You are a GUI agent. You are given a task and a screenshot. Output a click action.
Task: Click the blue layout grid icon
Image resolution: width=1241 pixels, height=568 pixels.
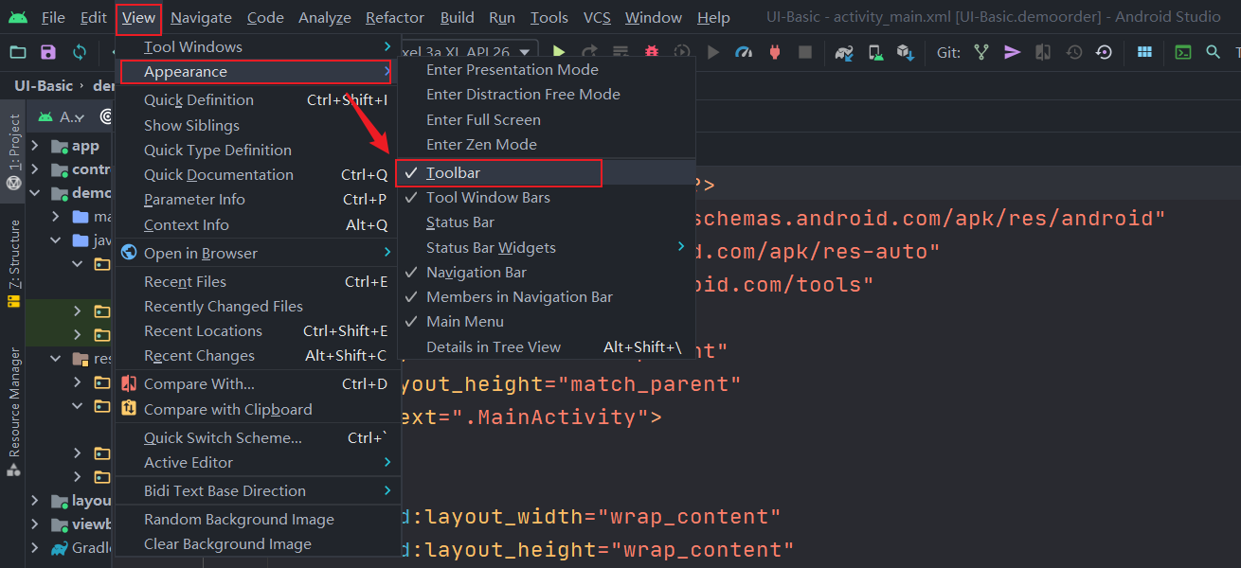pyautogui.click(x=1144, y=52)
